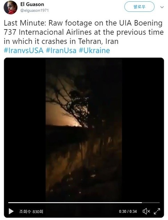Open El Guason's profile avatar
This screenshot has height=220, width=168.
pos(10,7)
